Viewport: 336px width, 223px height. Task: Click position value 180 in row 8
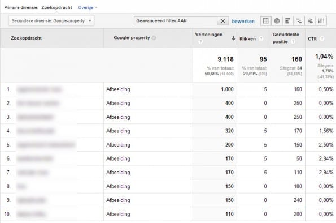point(298,186)
